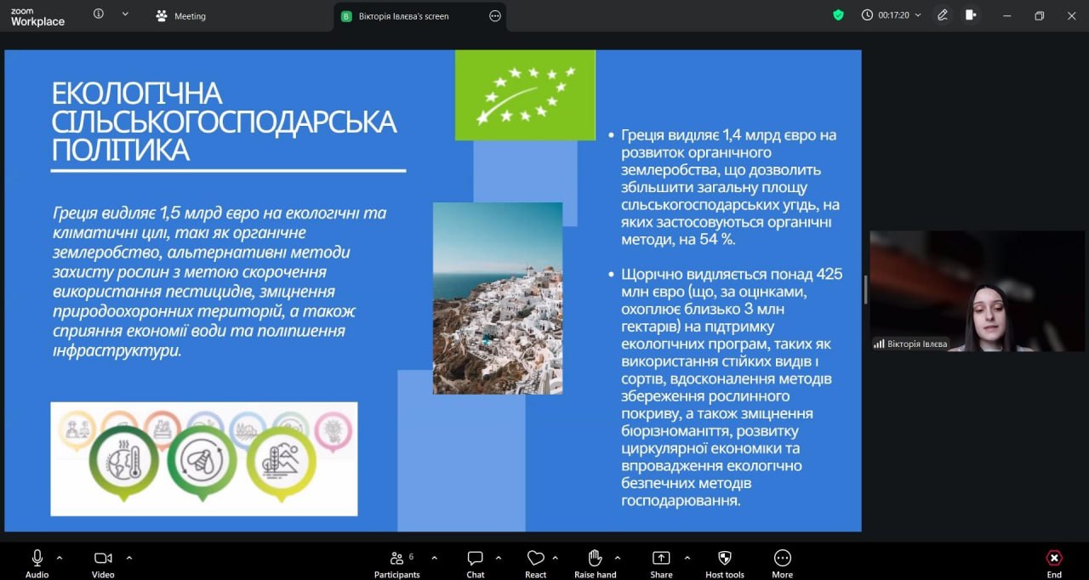This screenshot has width=1089, height=580.
Task: Mute or unmute with the Audio microphone icon
Action: pyautogui.click(x=37, y=558)
